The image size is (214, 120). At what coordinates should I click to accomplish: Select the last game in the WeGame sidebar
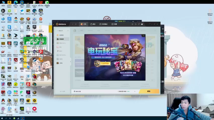pos(62,63)
